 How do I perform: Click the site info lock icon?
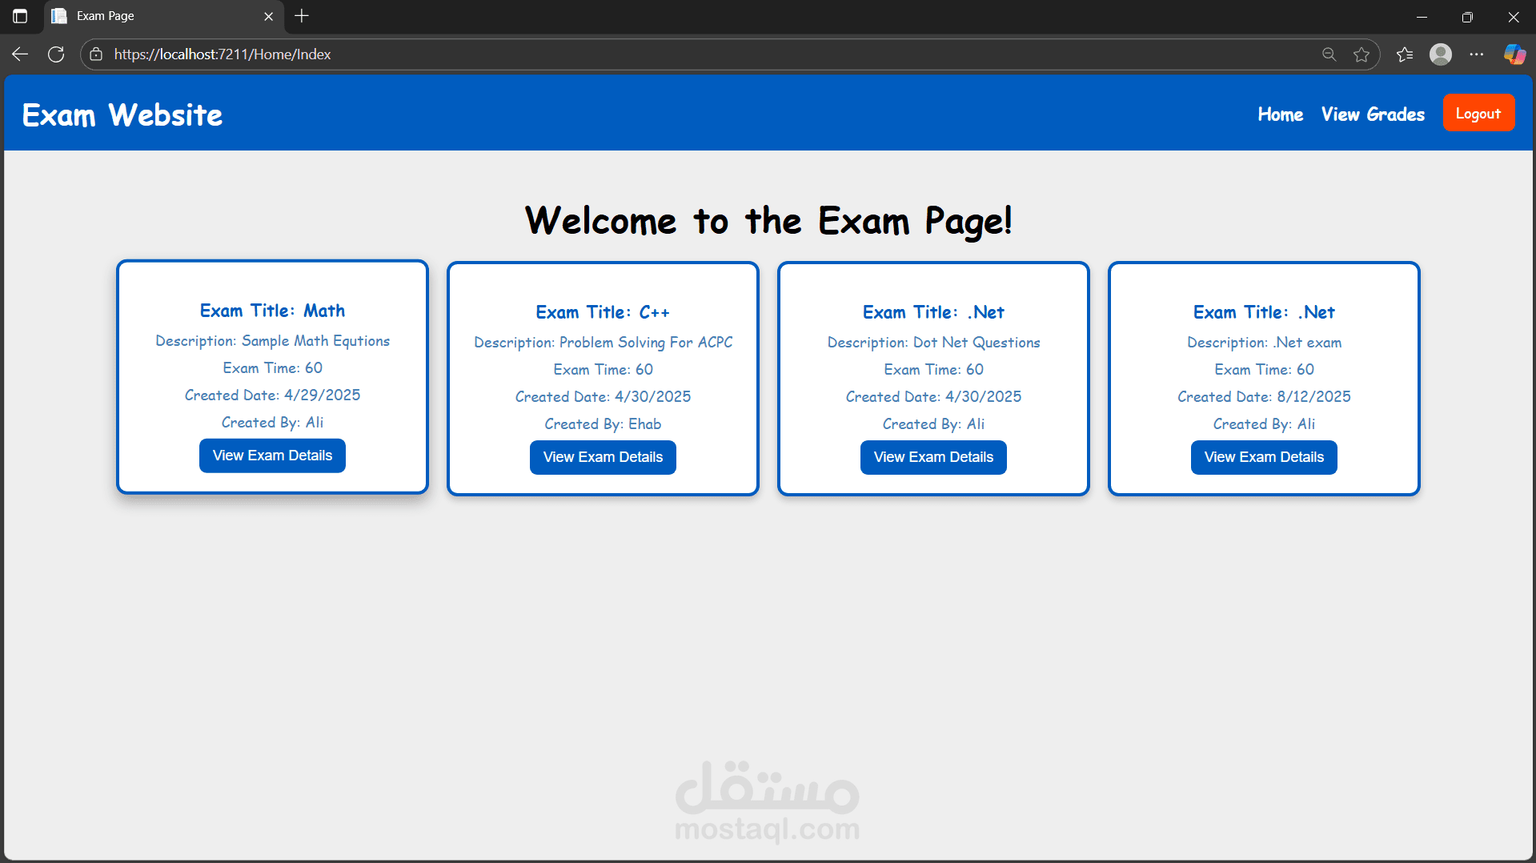[96, 54]
